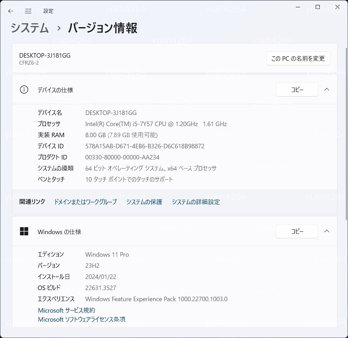The image size is (348, 338).
Task: Click the デバイス名 value DESKTOP-3J181GG
Action: pos(111,113)
